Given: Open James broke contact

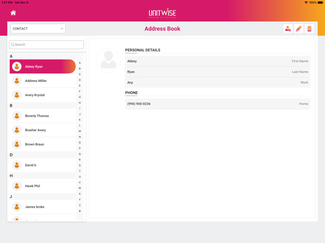Looking at the screenshot, I should [x=43, y=207].
